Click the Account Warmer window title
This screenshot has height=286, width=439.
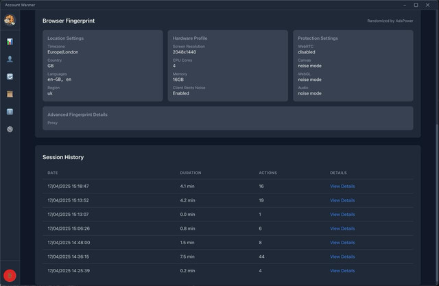(x=20, y=5)
